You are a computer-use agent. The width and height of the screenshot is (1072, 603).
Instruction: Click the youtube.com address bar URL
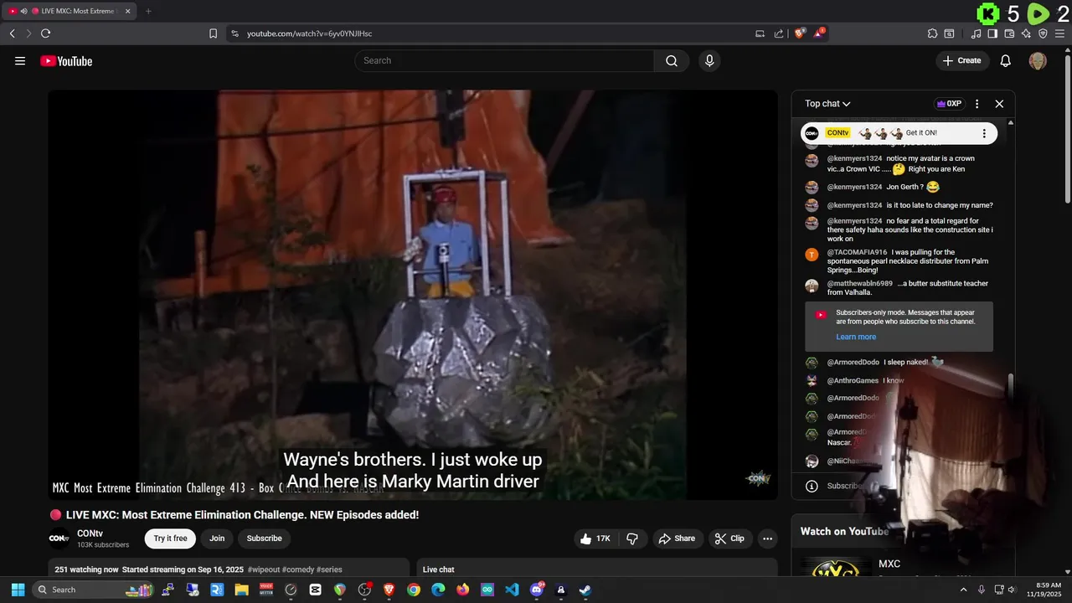[309, 33]
